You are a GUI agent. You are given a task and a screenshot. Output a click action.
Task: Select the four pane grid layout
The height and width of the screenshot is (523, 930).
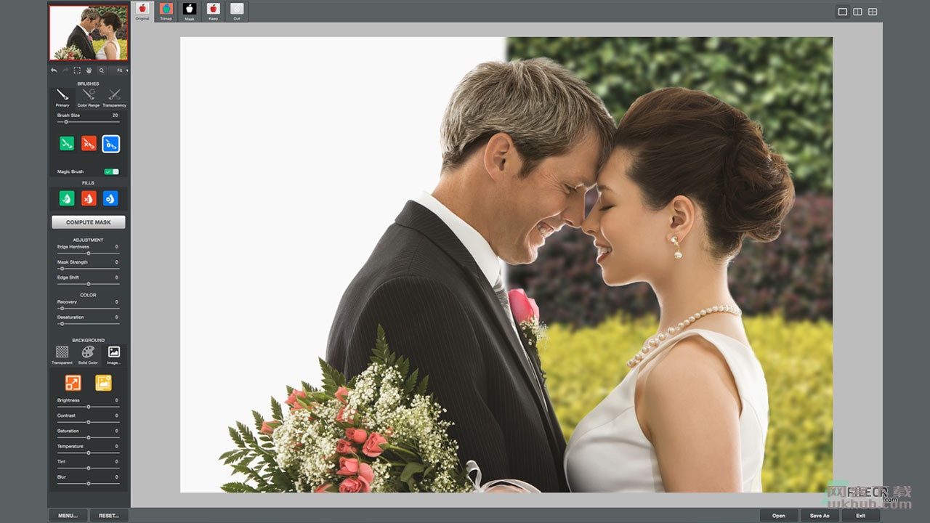coord(873,12)
